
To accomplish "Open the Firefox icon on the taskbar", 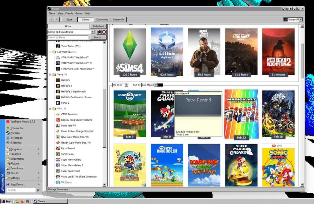I will pyautogui.click(x=22, y=201).
